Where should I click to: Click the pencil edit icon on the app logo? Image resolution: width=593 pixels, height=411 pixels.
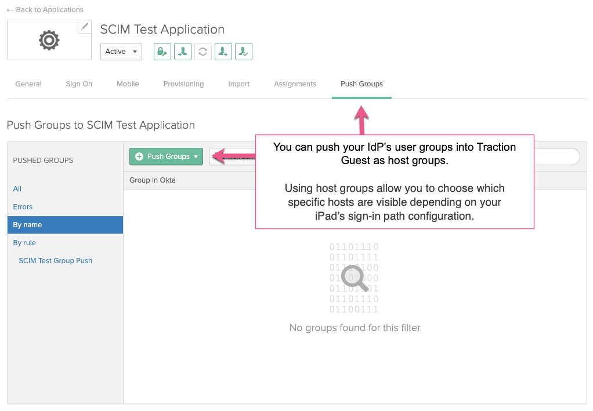[84, 27]
